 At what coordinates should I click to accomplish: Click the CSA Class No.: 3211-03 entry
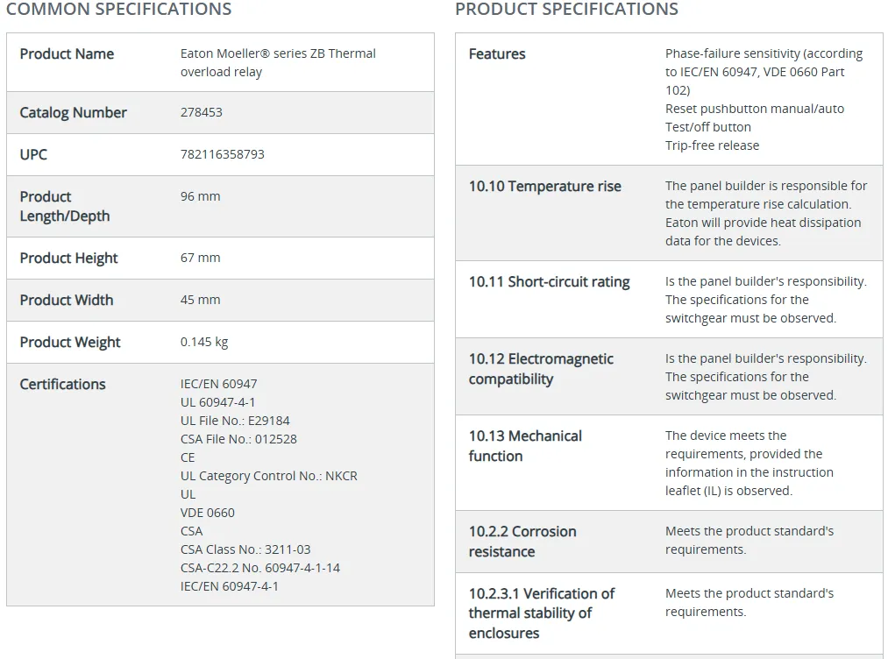(245, 549)
